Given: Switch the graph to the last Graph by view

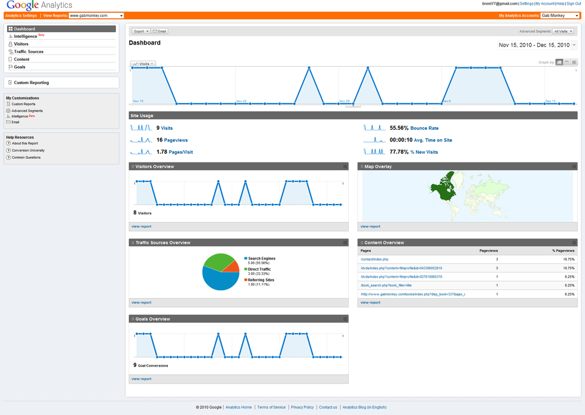Looking at the screenshot, I should coord(574,63).
